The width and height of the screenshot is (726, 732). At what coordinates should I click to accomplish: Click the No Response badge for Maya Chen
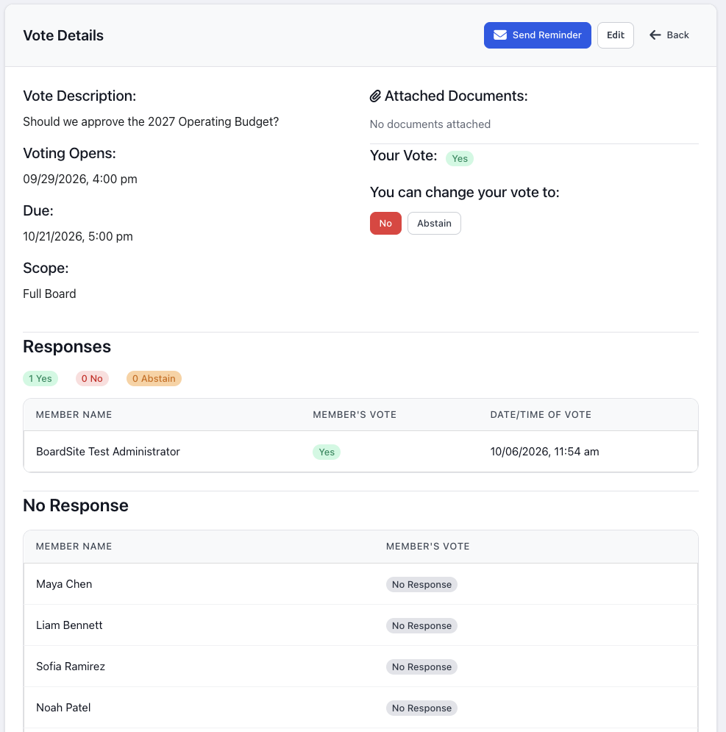pyautogui.click(x=421, y=584)
